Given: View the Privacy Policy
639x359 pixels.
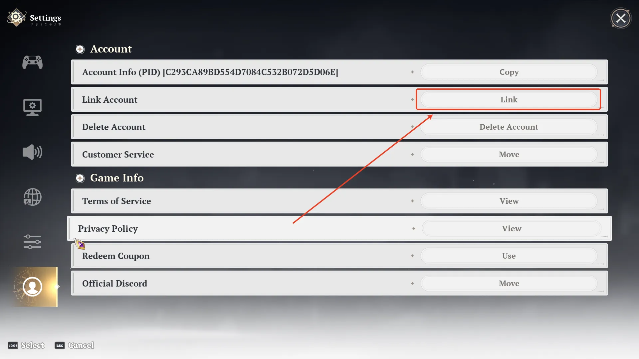Looking at the screenshot, I should pyautogui.click(x=512, y=229).
